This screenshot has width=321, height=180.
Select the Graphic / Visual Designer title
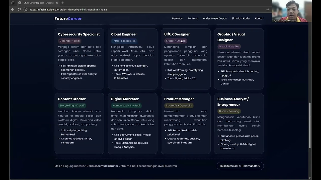pos(231,37)
